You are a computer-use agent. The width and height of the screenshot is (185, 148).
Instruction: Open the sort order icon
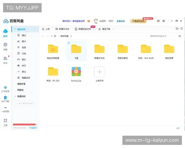pos(177,29)
